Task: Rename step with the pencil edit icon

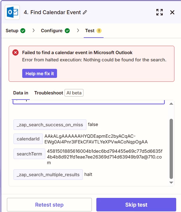Action: click(85, 12)
